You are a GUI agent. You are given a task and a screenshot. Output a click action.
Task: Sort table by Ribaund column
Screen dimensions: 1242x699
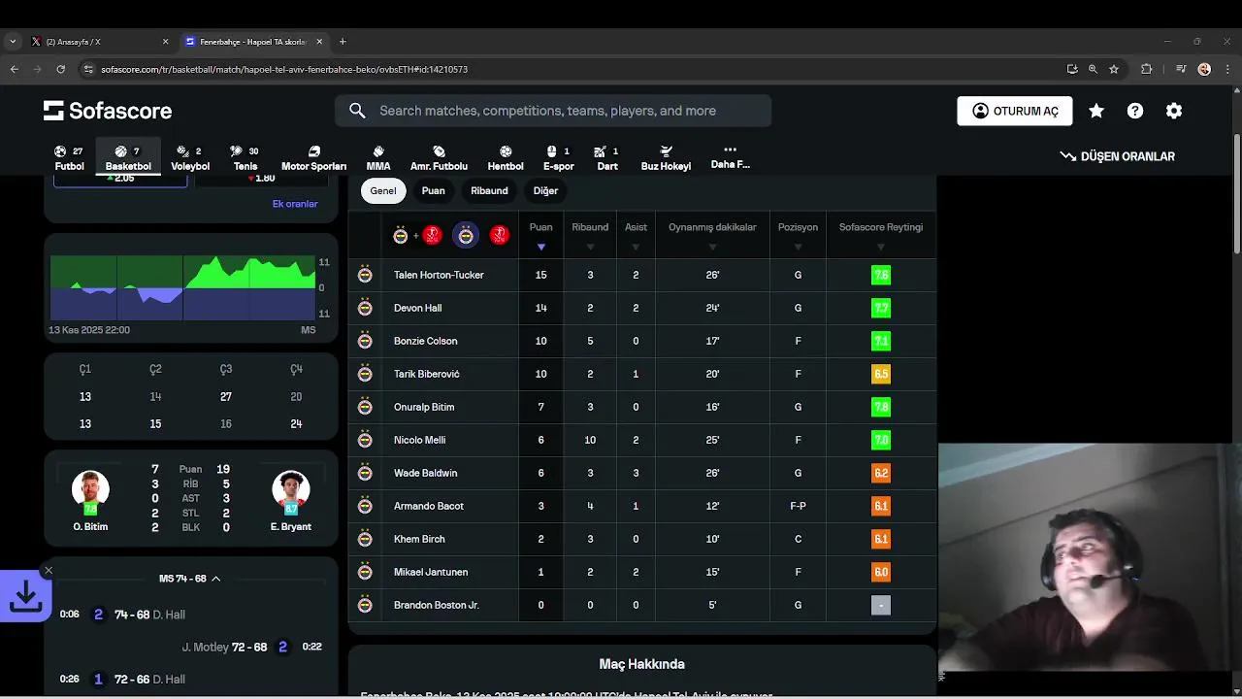coord(590,235)
